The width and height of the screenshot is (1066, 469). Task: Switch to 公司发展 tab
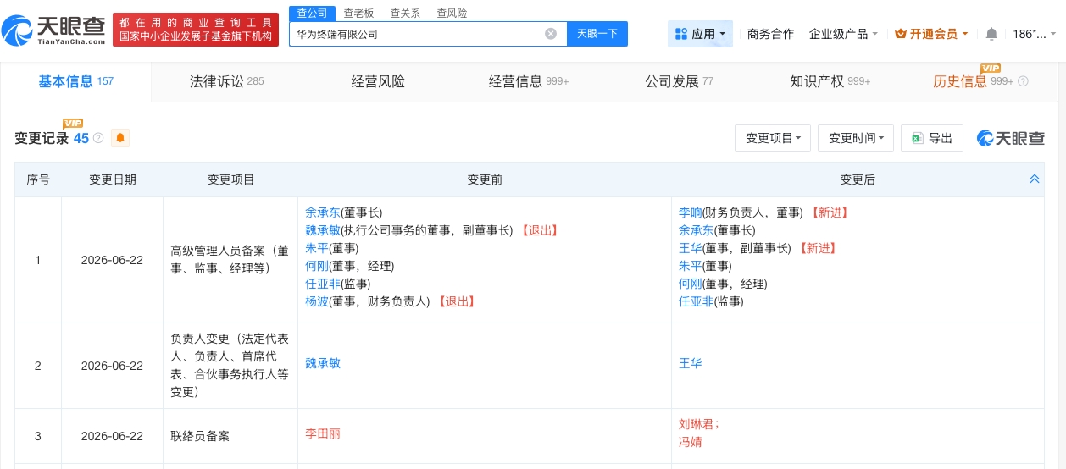680,82
